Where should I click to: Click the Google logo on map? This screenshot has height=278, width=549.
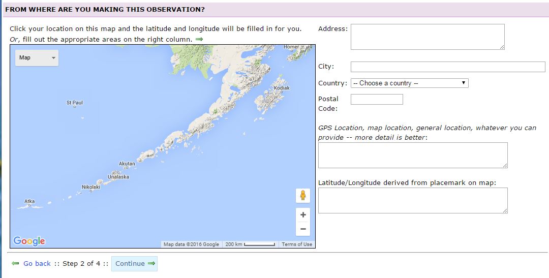[x=29, y=241]
